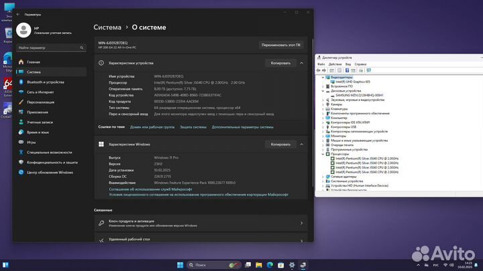Open 'Справка' menu in Device Manager
483x271 pixels.
pyautogui.click(x=360, y=64)
